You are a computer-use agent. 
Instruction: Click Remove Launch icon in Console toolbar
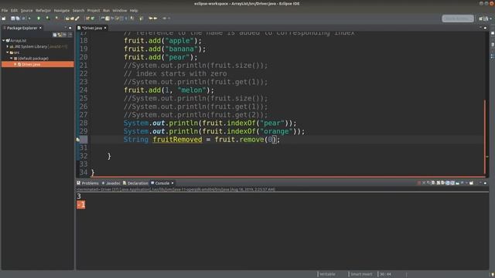point(424,183)
